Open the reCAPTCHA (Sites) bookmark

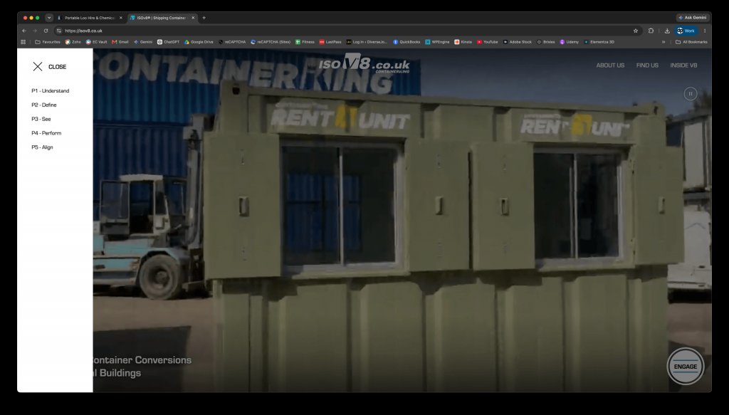click(x=271, y=42)
